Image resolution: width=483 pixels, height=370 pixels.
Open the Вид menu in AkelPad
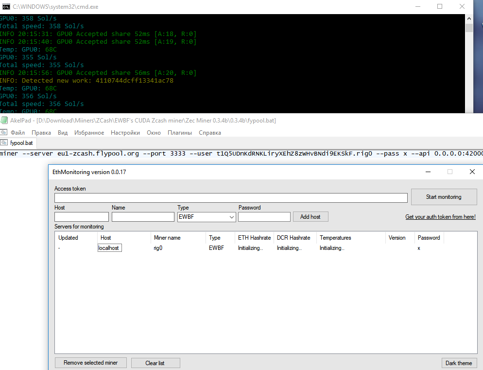(x=63, y=133)
